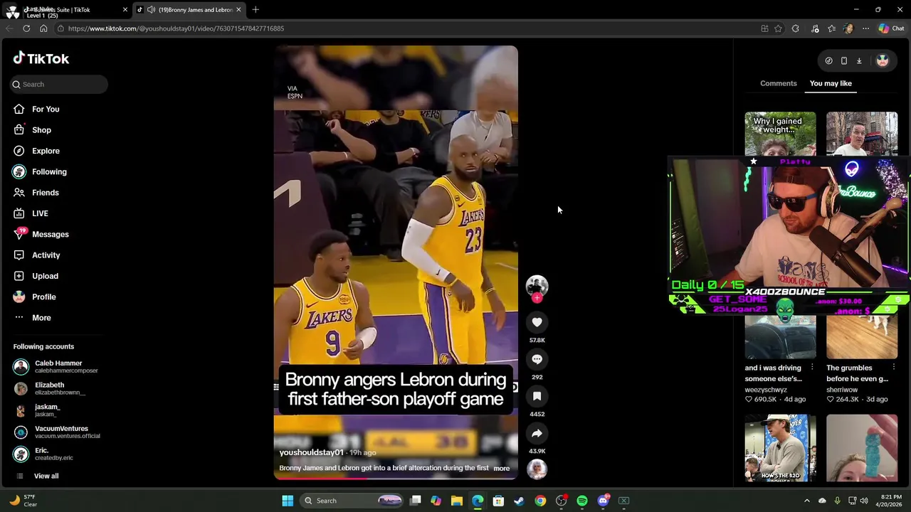The height and width of the screenshot is (512, 911).
Task: Expand video caption with more link
Action: click(x=502, y=468)
